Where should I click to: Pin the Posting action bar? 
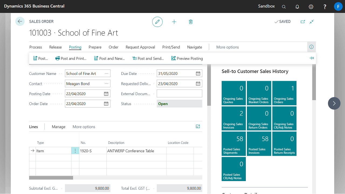(312, 58)
